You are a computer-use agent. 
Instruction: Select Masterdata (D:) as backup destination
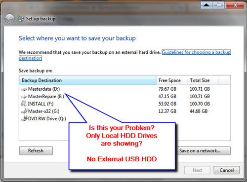point(125,89)
